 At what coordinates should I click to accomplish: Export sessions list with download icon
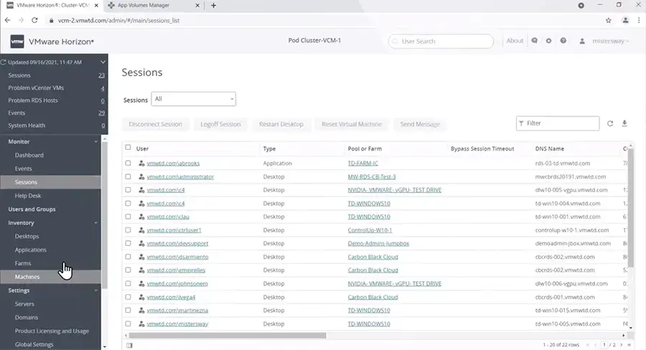(624, 123)
